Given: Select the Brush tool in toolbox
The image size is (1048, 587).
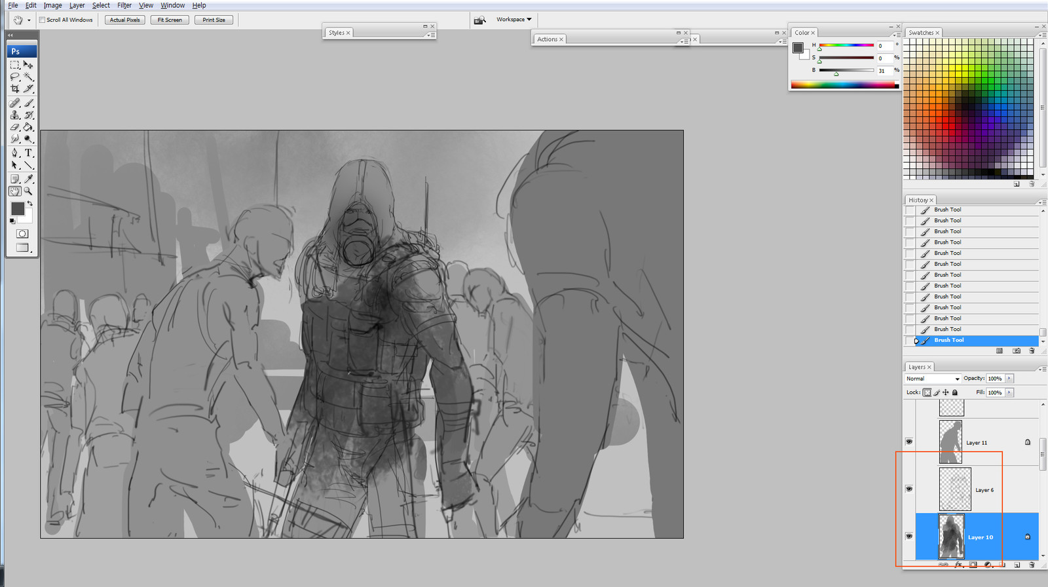Looking at the screenshot, I should click(28, 103).
